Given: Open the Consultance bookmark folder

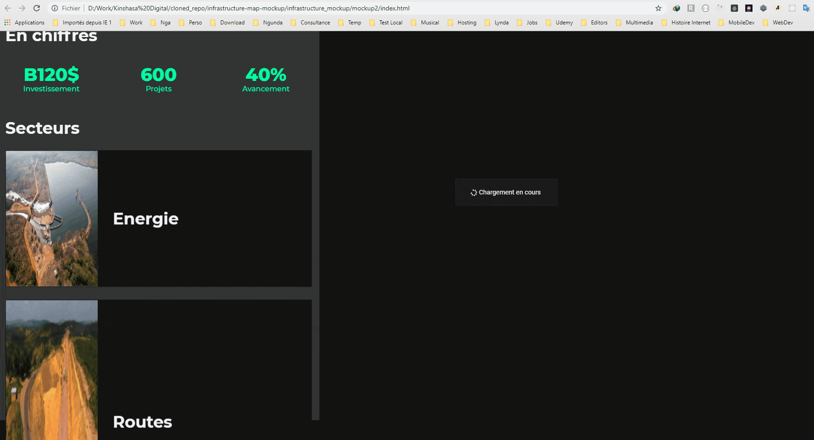Looking at the screenshot, I should tap(310, 23).
